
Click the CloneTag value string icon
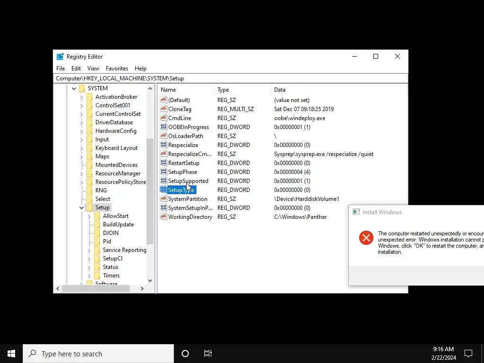[163, 109]
